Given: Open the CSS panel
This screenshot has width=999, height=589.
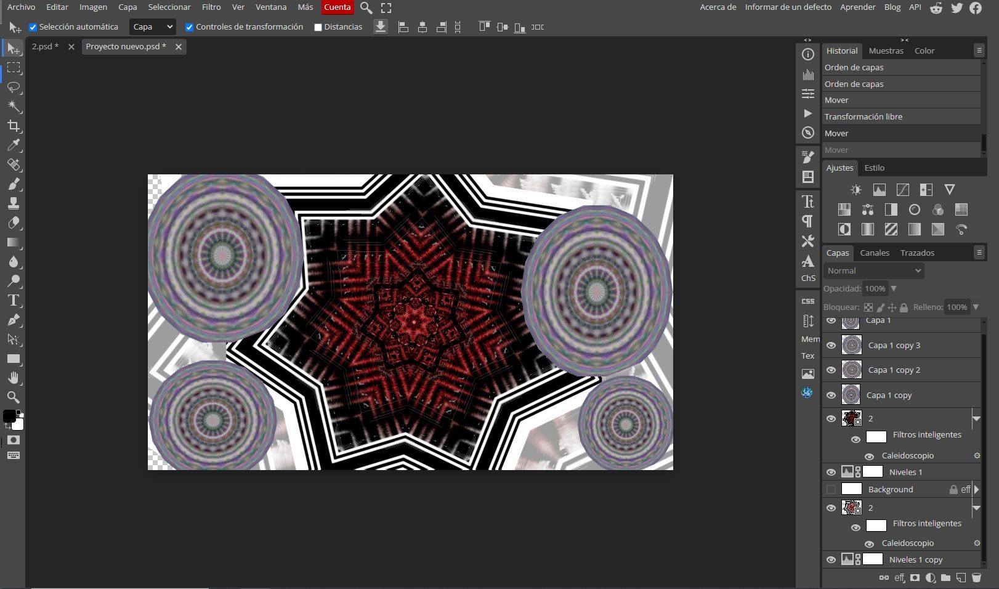Looking at the screenshot, I should click(808, 301).
